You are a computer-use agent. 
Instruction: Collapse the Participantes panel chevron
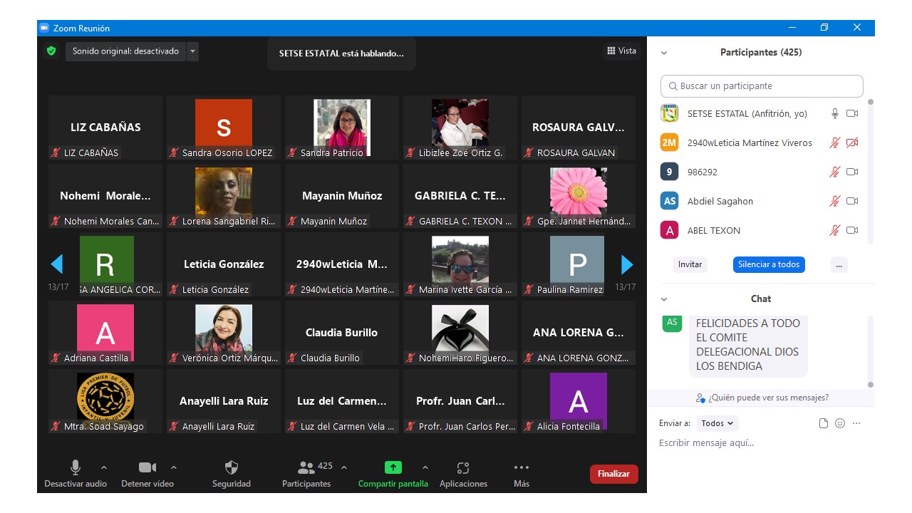click(x=664, y=53)
